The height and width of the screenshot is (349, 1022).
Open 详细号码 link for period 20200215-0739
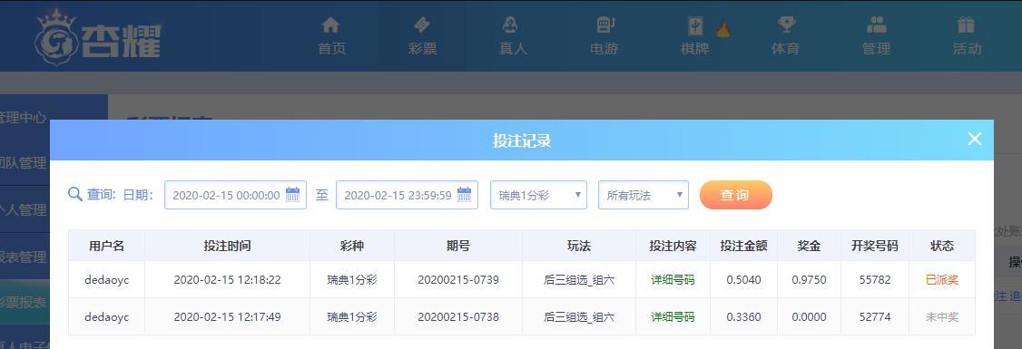[x=673, y=280]
